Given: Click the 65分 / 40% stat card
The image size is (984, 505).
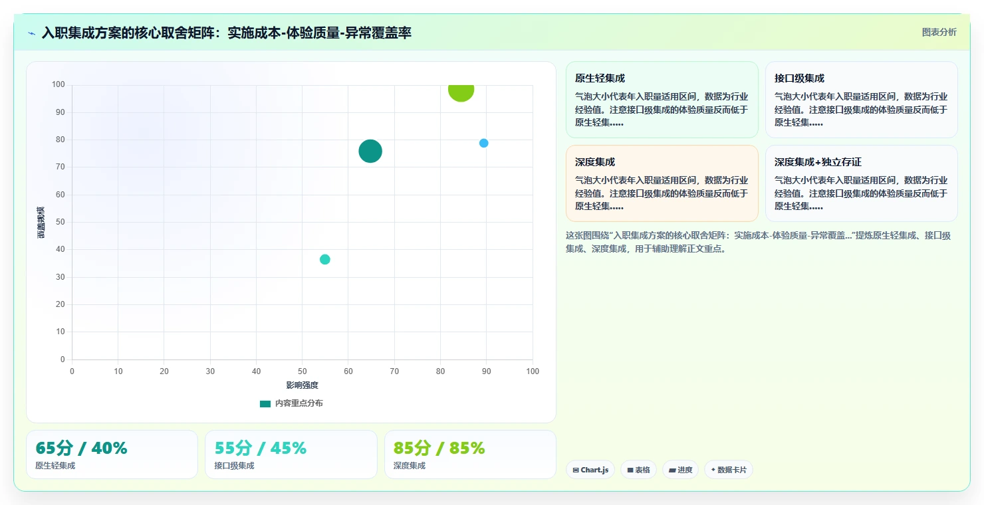Looking at the screenshot, I should 112,454.
